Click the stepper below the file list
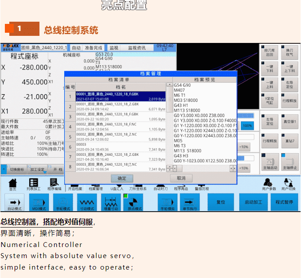The image size is (301, 278). click(169, 169)
